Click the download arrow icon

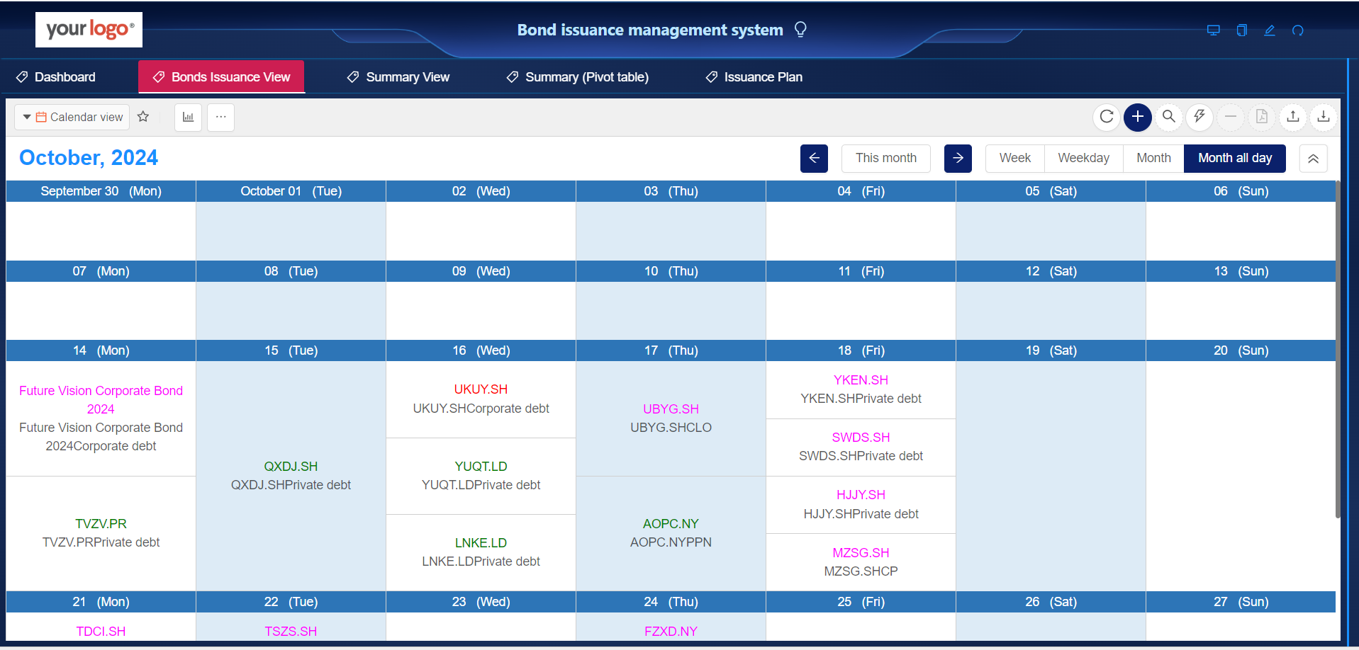[1324, 117]
